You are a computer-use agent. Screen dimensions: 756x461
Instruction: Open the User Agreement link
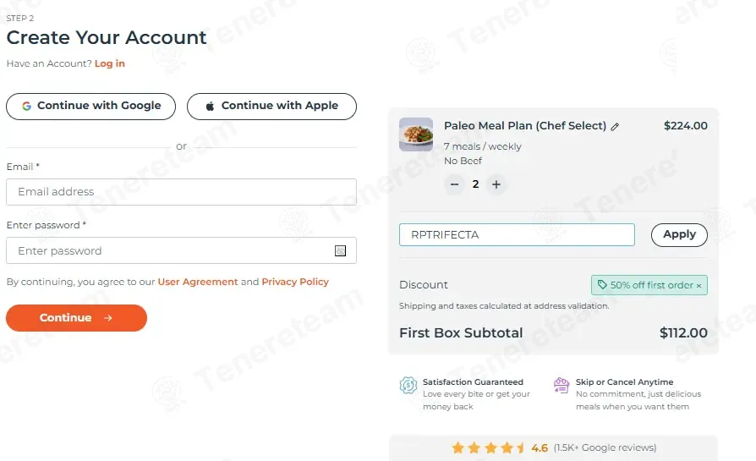click(x=198, y=282)
